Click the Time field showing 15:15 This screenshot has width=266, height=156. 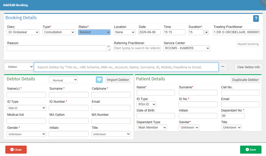pos(174,32)
